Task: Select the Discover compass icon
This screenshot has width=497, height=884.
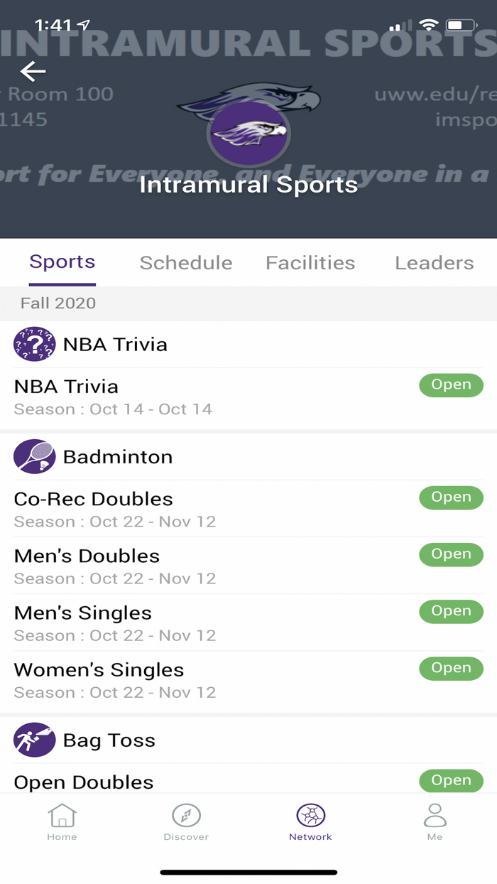Action: click(x=186, y=817)
